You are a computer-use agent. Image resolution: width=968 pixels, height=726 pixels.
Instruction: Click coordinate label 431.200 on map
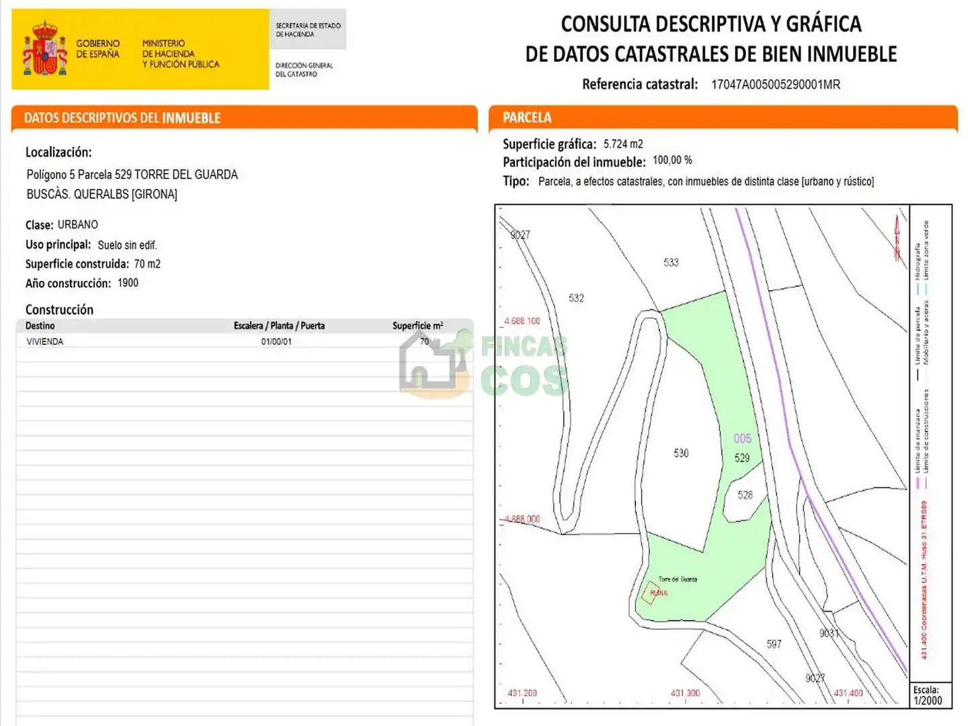[522, 693]
